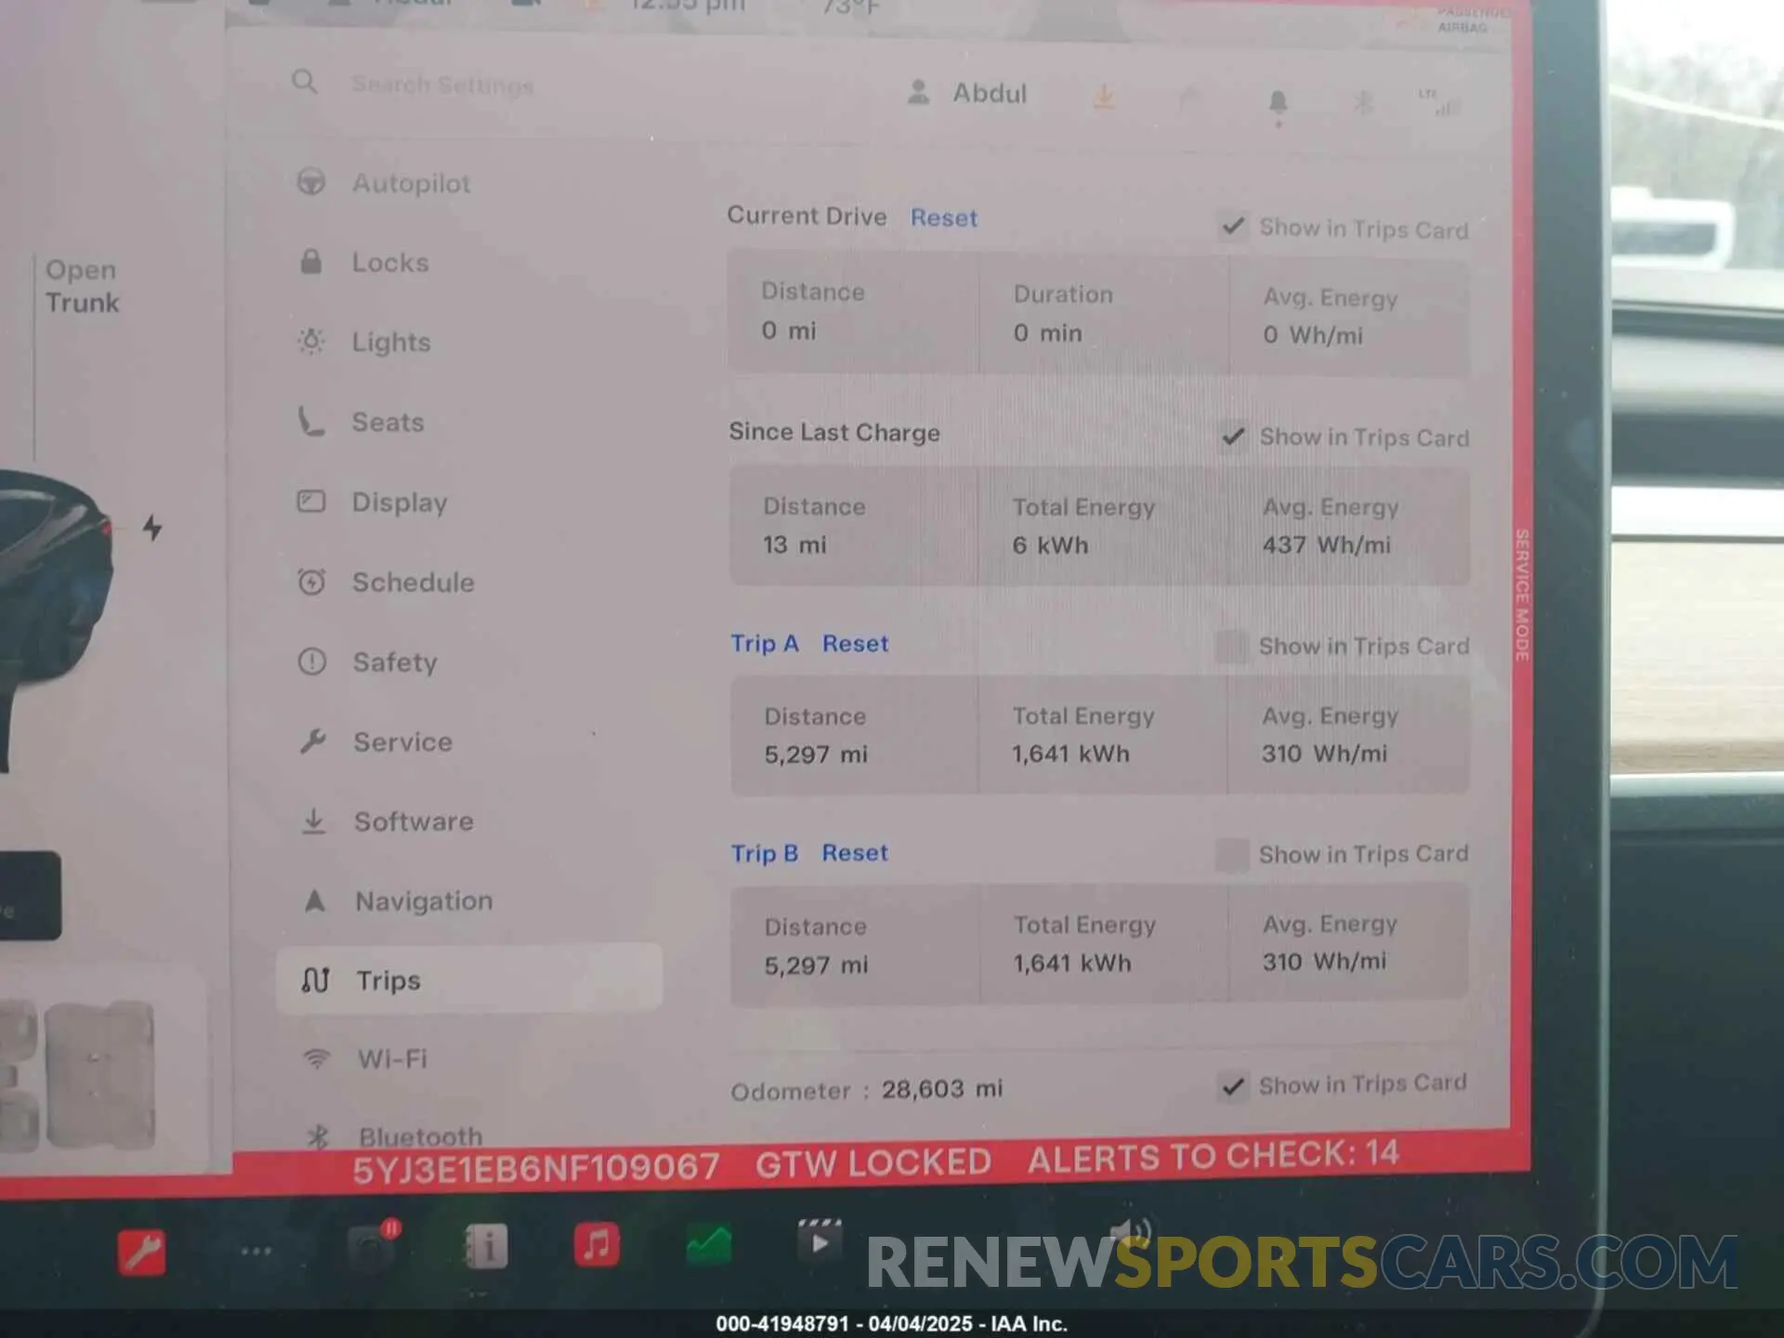Tap the Service wrench icon in sidebar
Image resolution: width=1784 pixels, height=1338 pixels.
pos(313,741)
